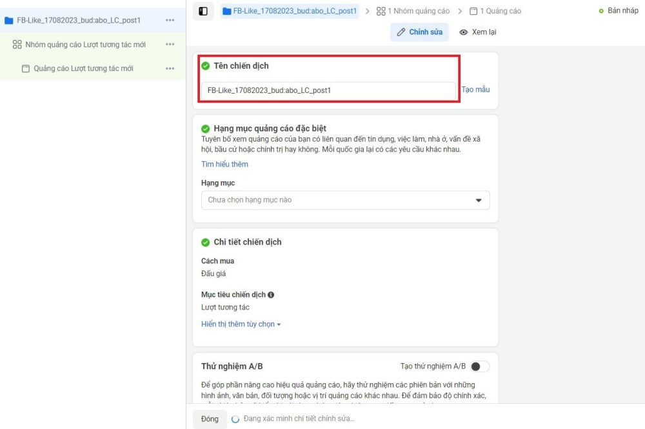Viewport: 645px width, 429px height.
Task: Click the Bản nháp status indicator
Action: tap(619, 11)
